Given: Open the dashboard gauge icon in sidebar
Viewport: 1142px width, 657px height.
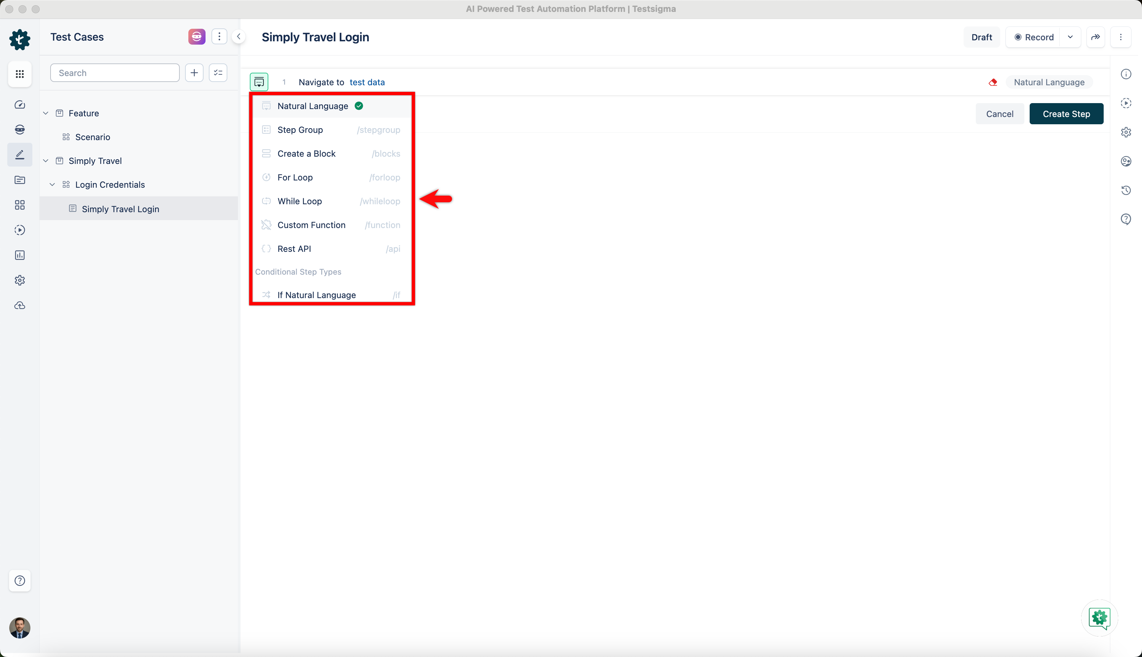Looking at the screenshot, I should point(20,105).
